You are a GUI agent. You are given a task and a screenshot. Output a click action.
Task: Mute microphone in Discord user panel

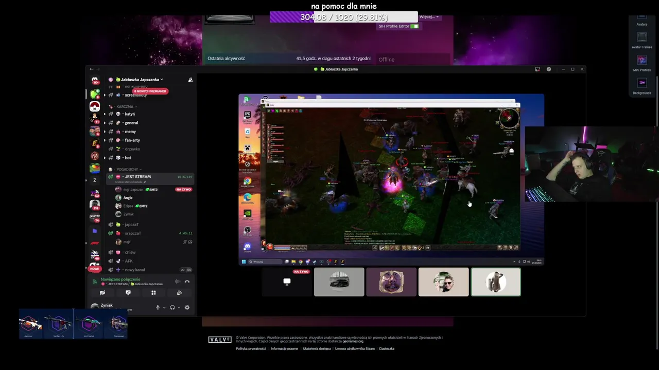point(158,307)
